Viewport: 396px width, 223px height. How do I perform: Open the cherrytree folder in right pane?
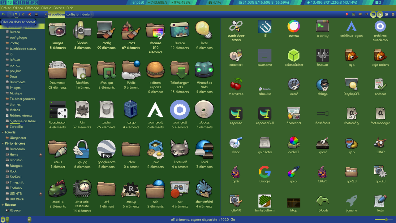(236, 87)
